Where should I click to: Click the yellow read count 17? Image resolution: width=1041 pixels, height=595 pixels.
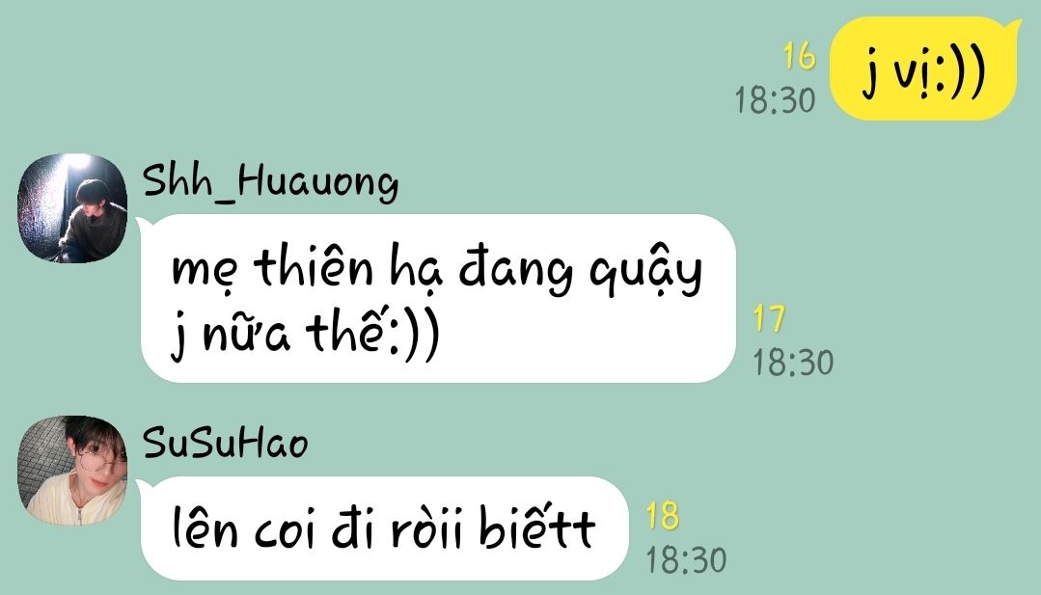(770, 319)
